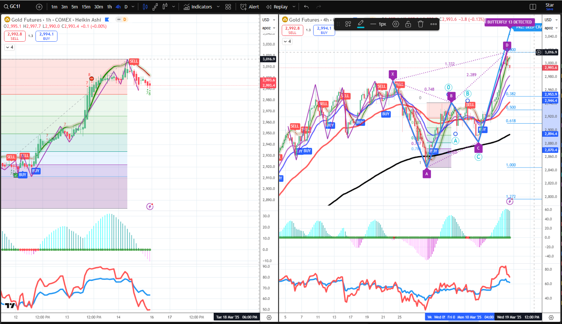Image resolution: width=562 pixels, height=324 pixels.
Task: Select the 15m timeframe
Action: pyautogui.click(x=86, y=7)
